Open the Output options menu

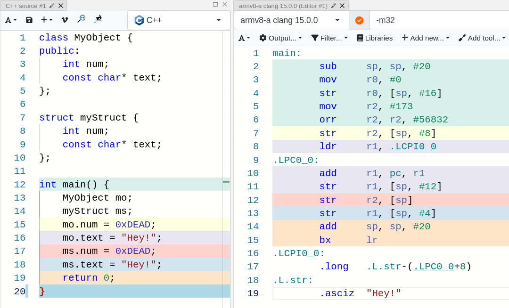pos(281,38)
